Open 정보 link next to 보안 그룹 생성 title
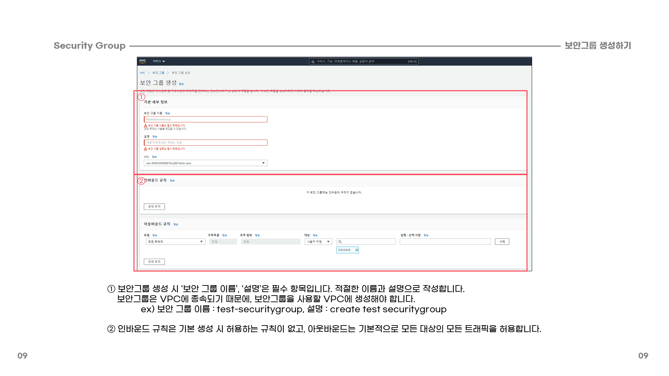This screenshot has width=669, height=376. pos(181,84)
